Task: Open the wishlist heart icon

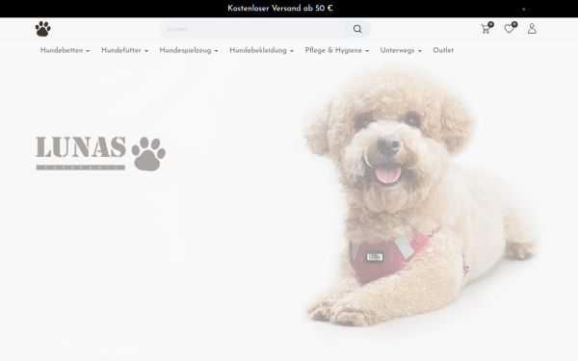Action: click(x=509, y=28)
